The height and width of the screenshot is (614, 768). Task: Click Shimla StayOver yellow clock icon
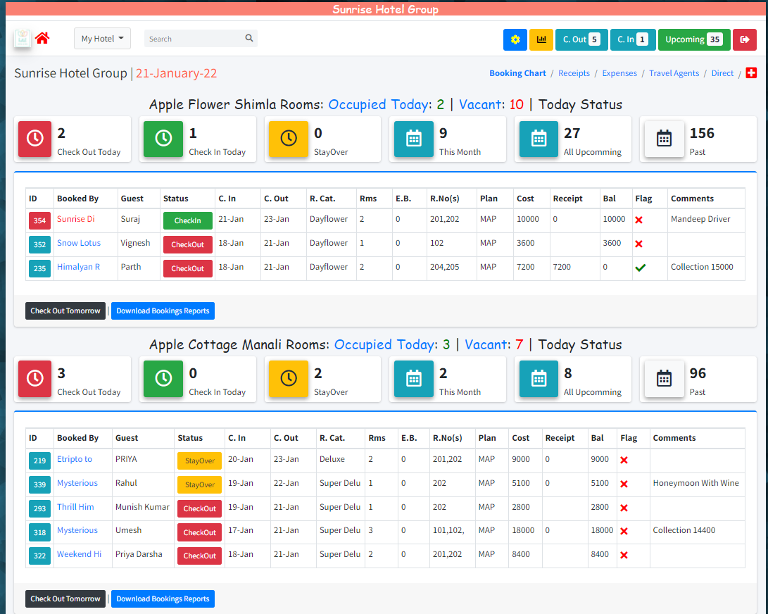pyautogui.click(x=289, y=139)
